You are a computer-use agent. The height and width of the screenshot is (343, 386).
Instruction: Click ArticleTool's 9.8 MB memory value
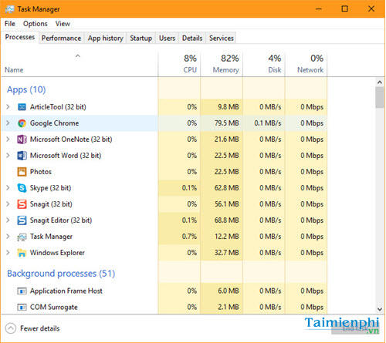click(x=229, y=107)
